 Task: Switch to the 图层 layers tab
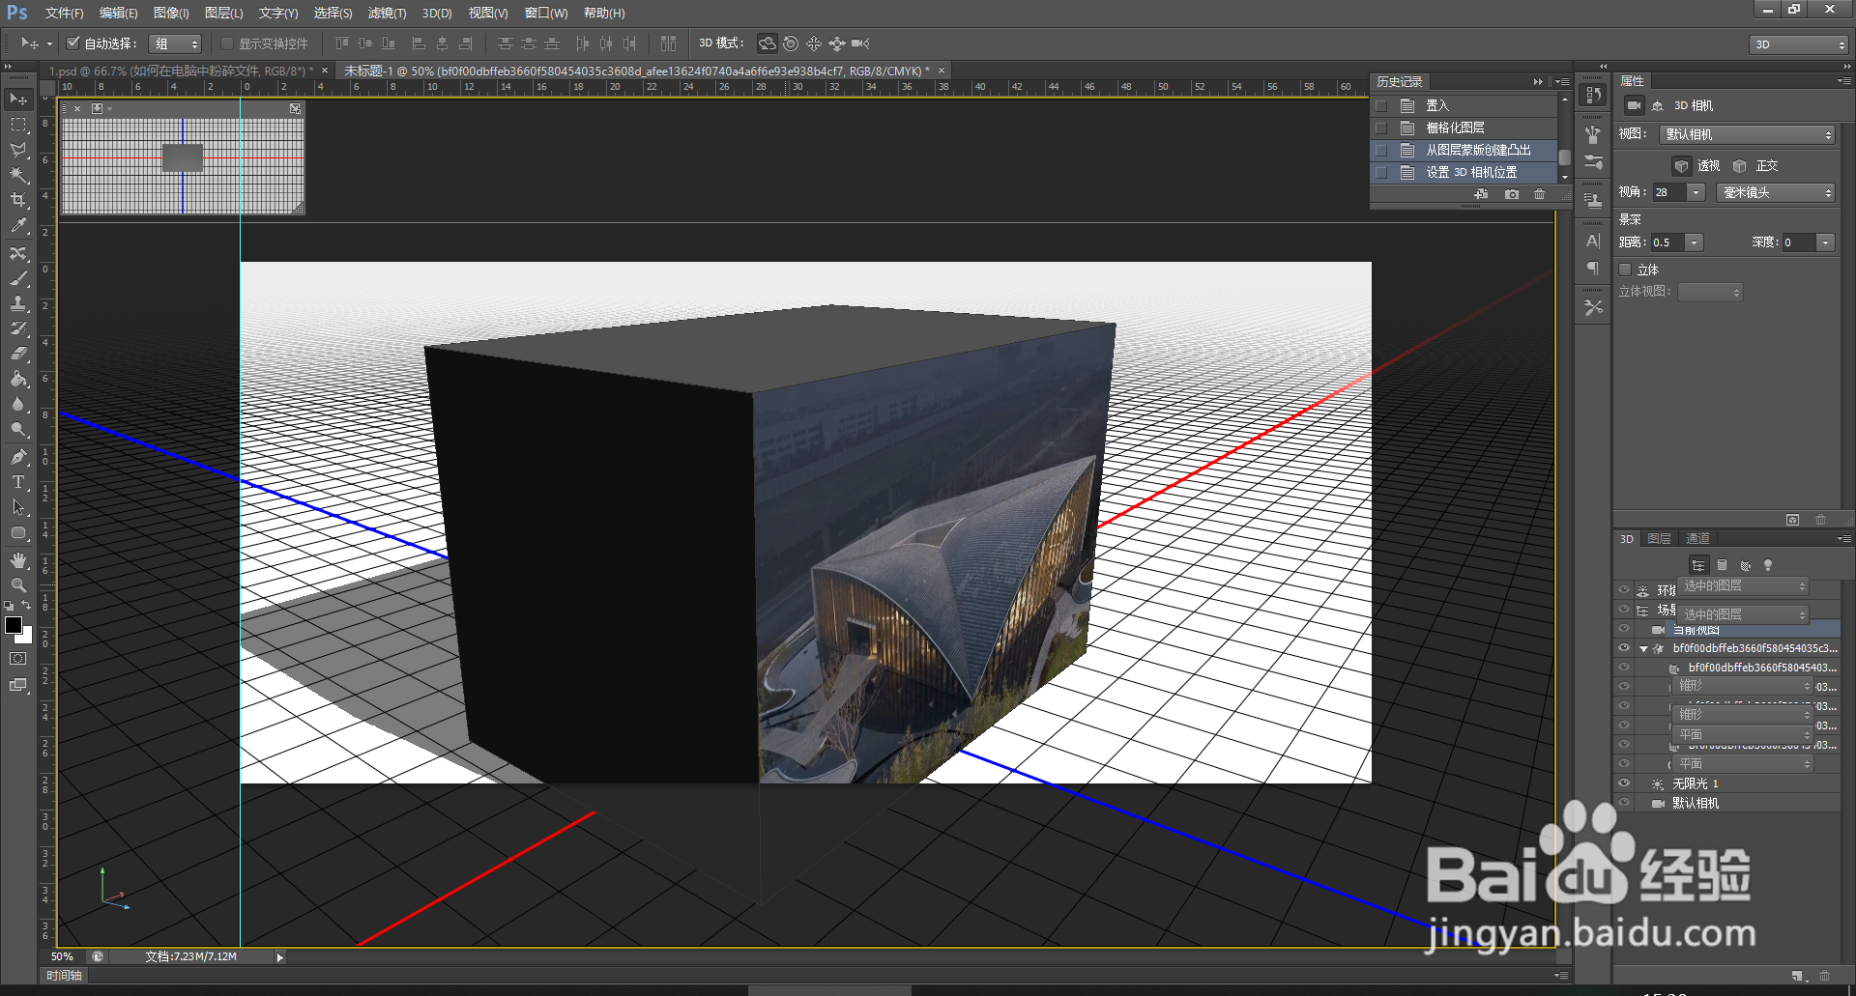point(1659,539)
